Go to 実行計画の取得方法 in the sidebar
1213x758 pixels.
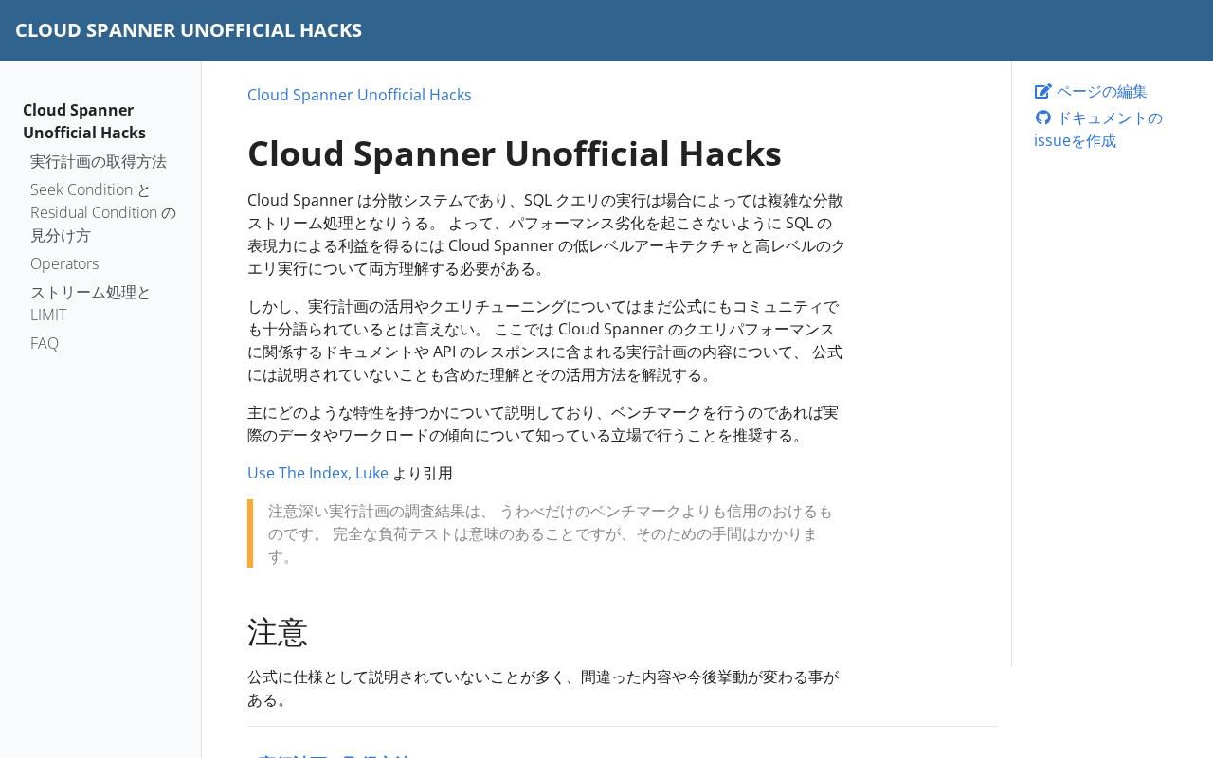[99, 162]
